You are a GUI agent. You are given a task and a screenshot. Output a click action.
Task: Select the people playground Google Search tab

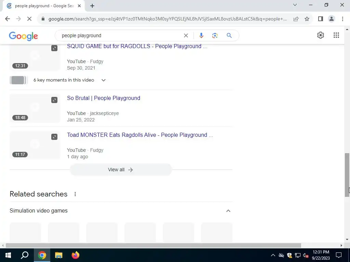point(44,6)
